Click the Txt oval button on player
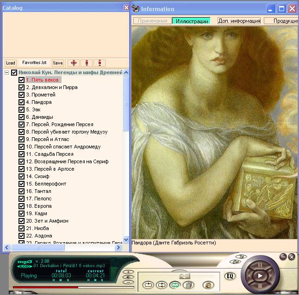Viewport: 299px width, 295px height. 242,257
